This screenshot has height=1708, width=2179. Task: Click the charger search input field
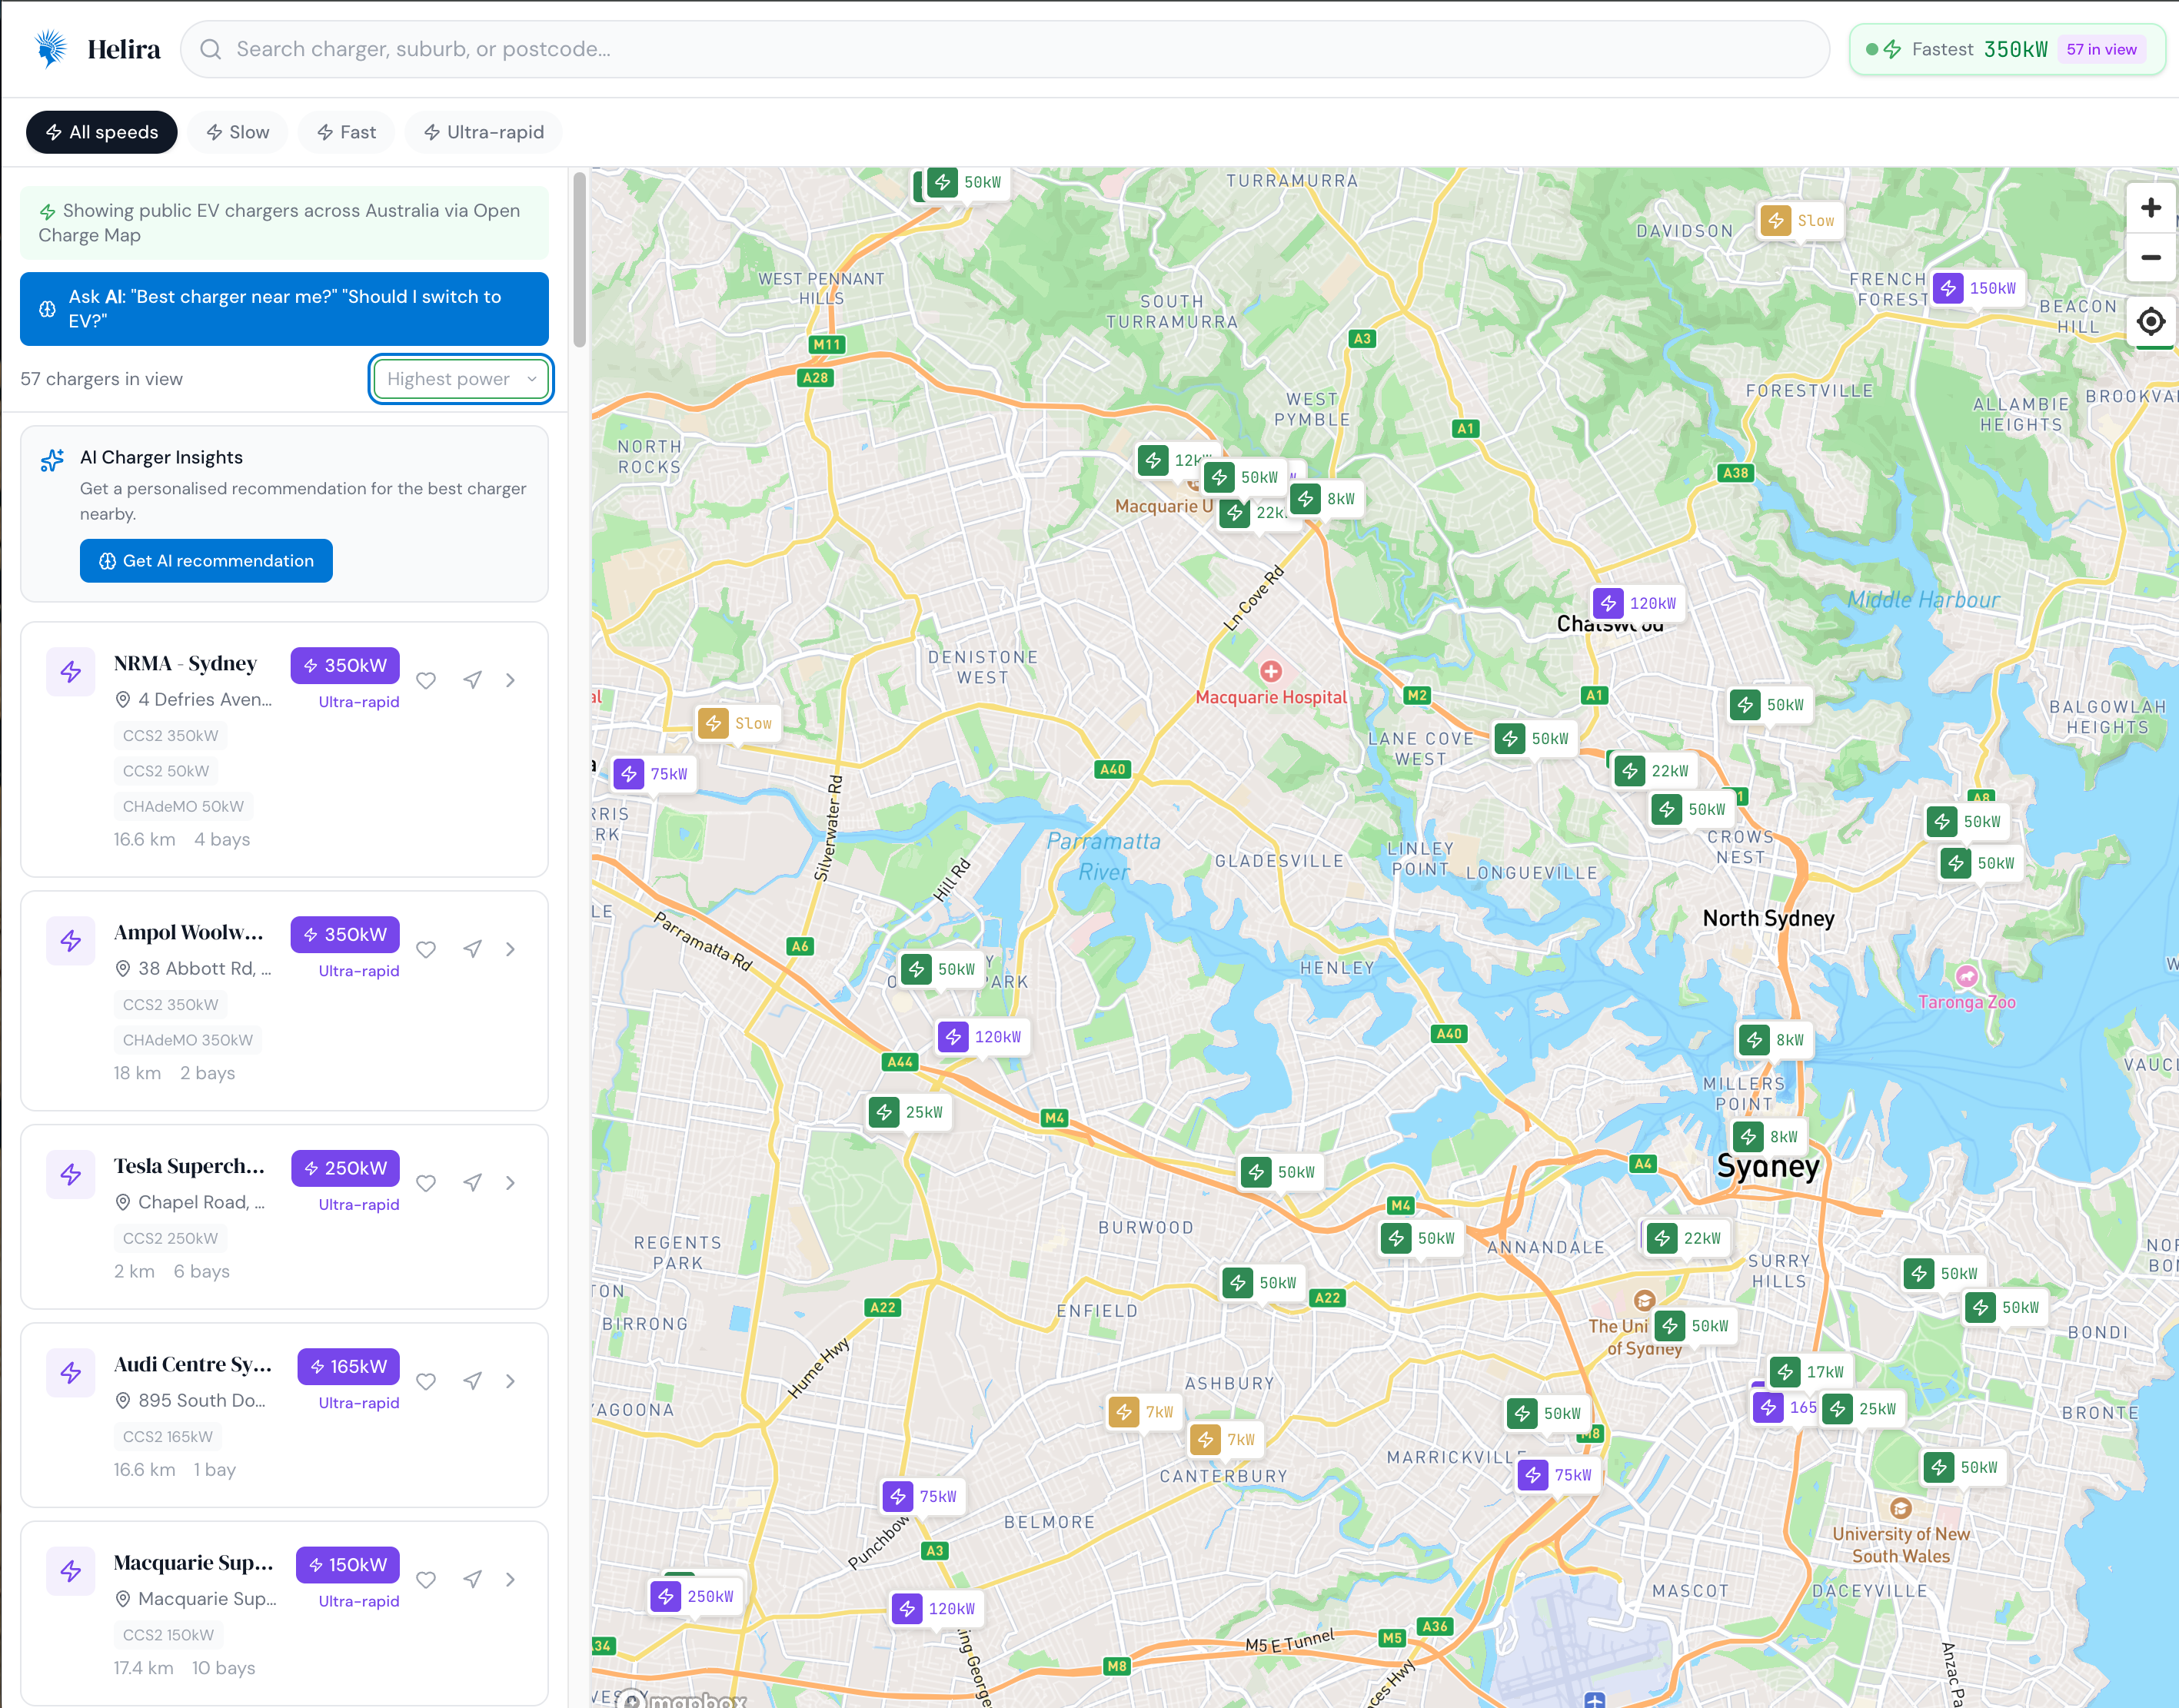click(x=1004, y=49)
